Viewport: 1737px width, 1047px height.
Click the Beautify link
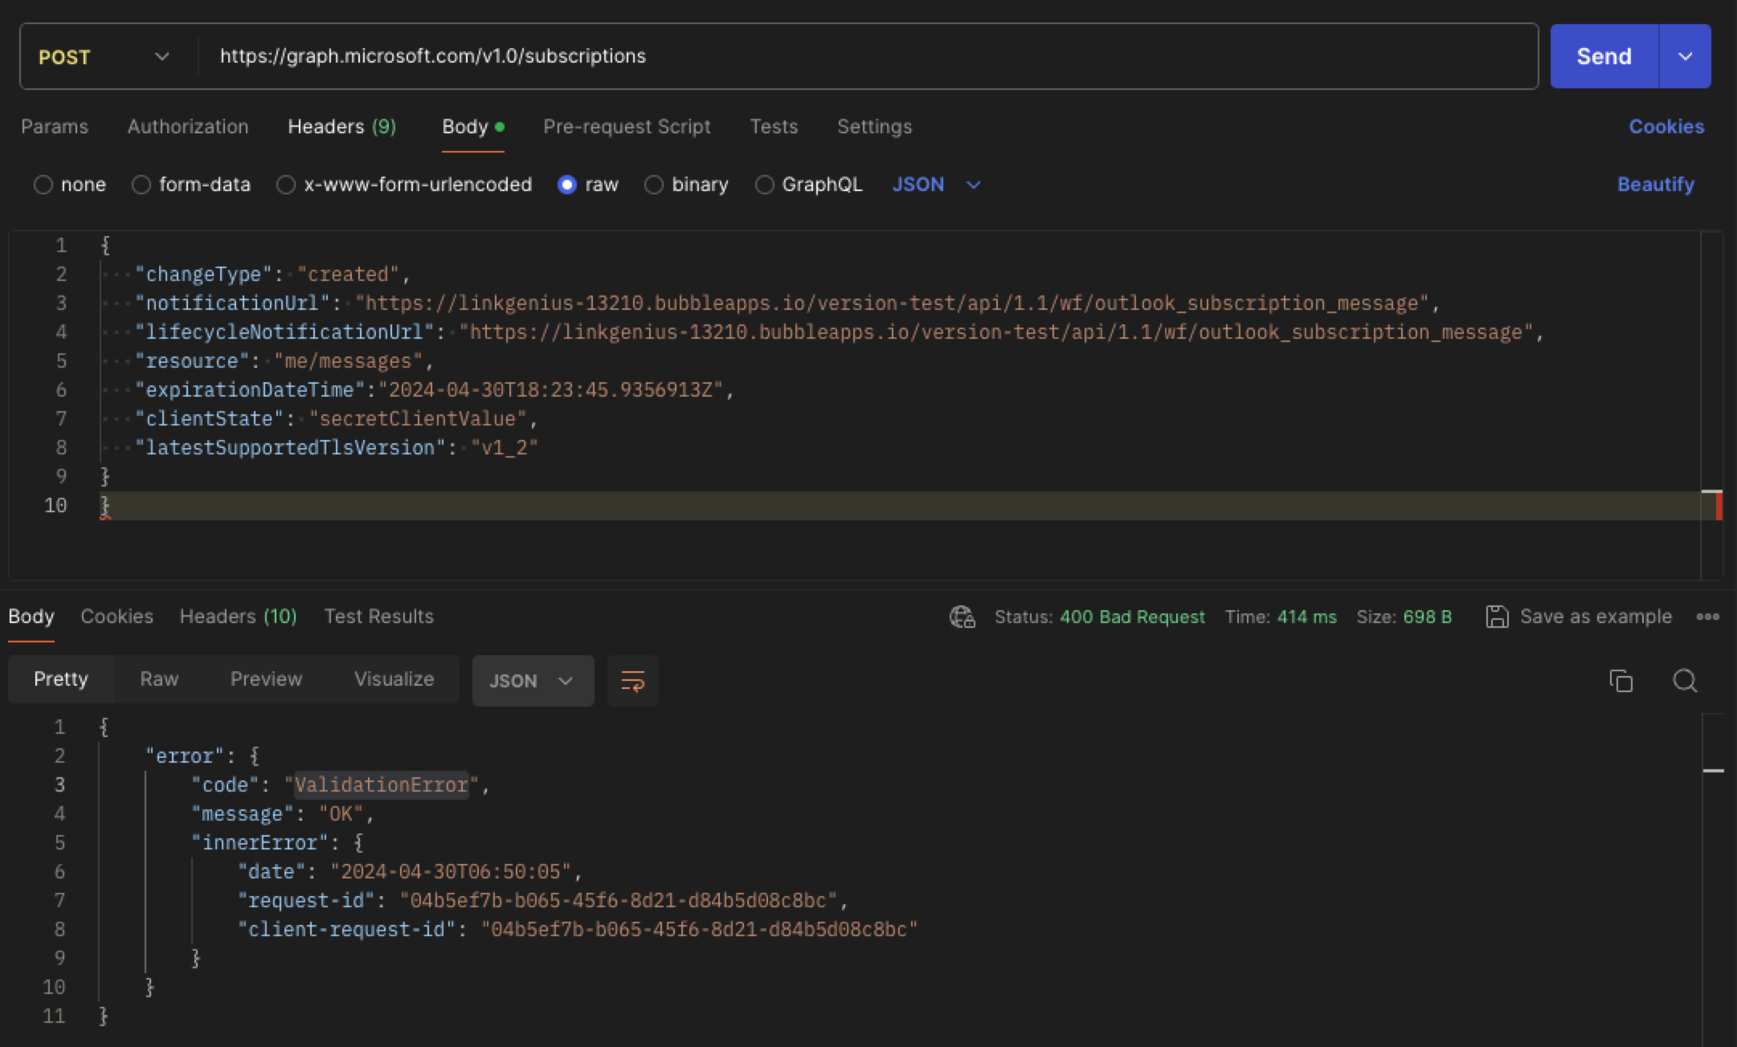click(x=1655, y=185)
